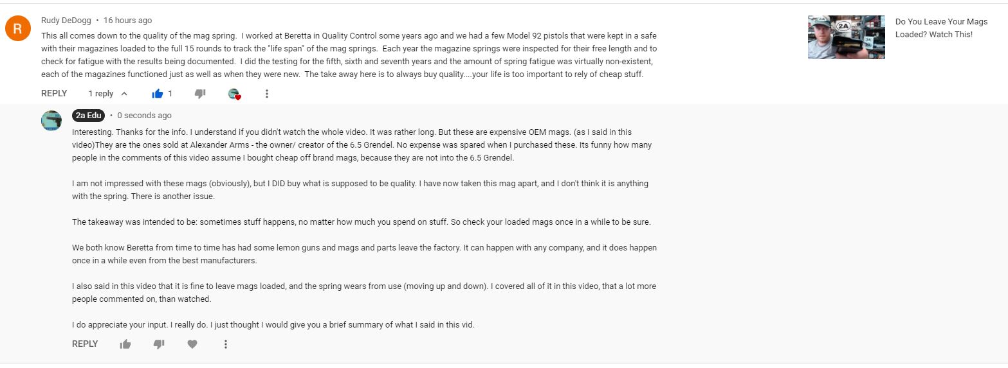This screenshot has height=368, width=1008.
Task: Open the three-dot menu on Rudy DeDogg's comment
Action: coord(267,94)
